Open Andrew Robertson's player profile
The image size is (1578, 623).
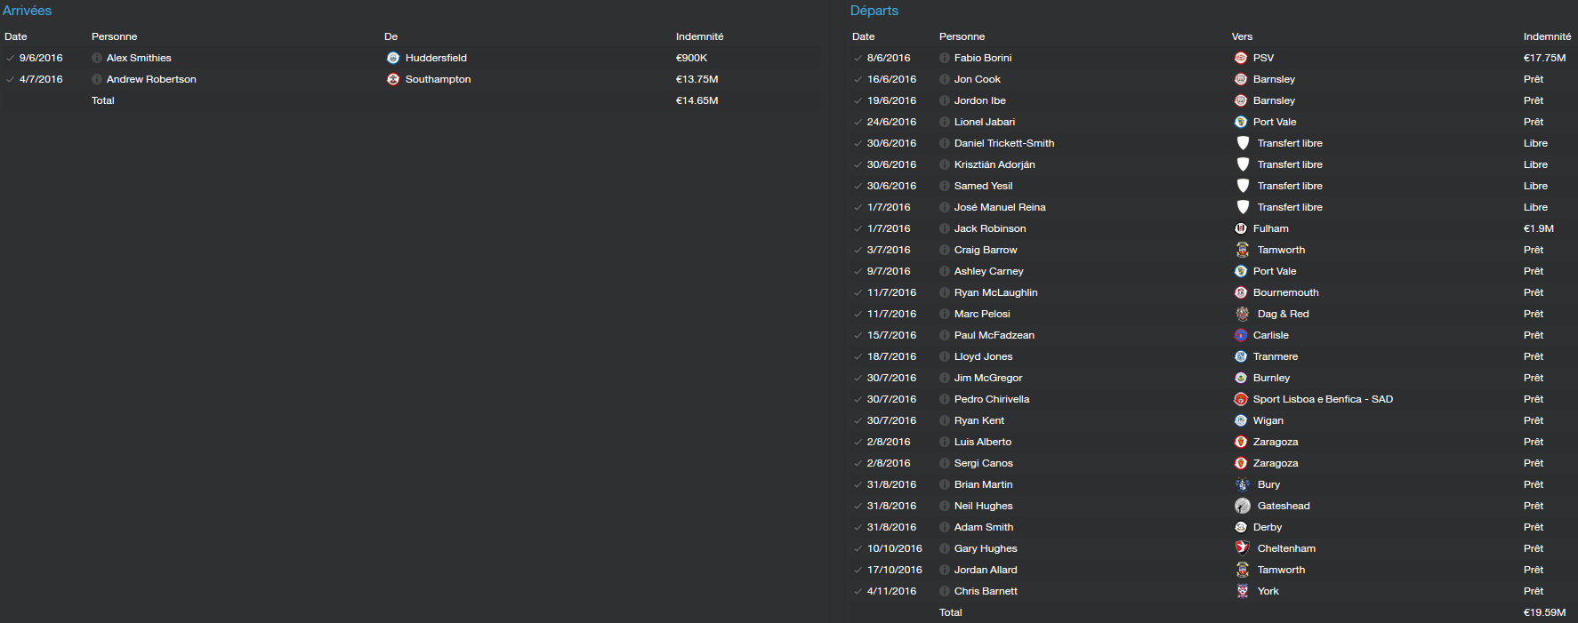click(151, 79)
